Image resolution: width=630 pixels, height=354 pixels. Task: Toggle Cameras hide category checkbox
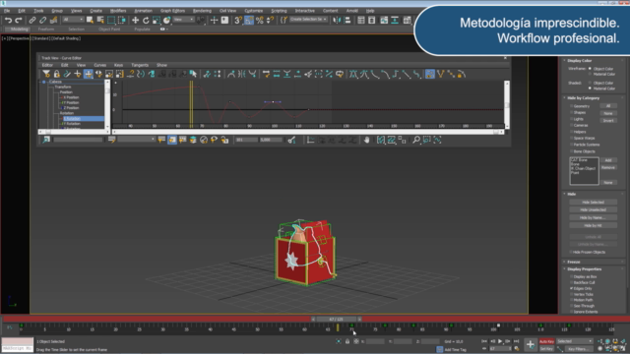[571, 125]
